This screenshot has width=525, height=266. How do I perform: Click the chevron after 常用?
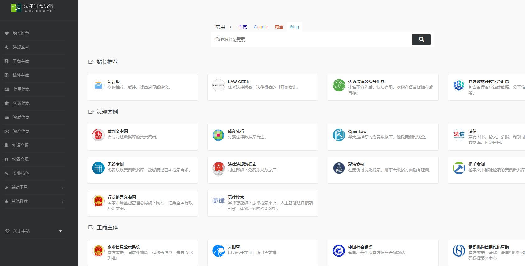230,27
